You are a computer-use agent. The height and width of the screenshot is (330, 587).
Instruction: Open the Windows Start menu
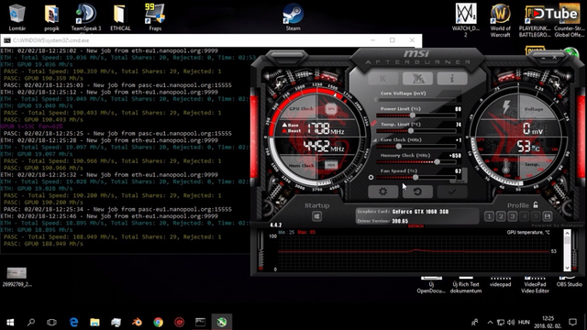click(x=10, y=322)
